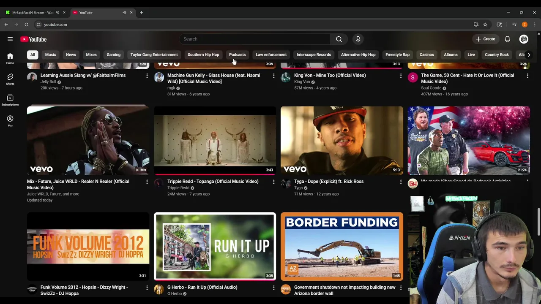The image size is (541, 304).
Task: Select the Interscope Records chip
Action: (314, 54)
